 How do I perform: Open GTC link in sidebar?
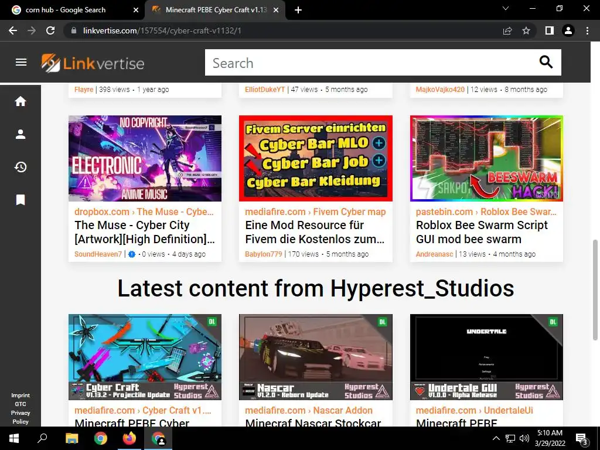[21, 404]
